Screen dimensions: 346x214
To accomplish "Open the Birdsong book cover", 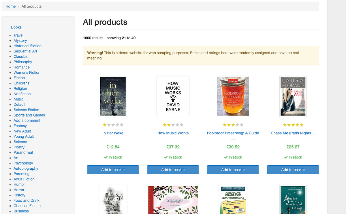I will 173,200.
